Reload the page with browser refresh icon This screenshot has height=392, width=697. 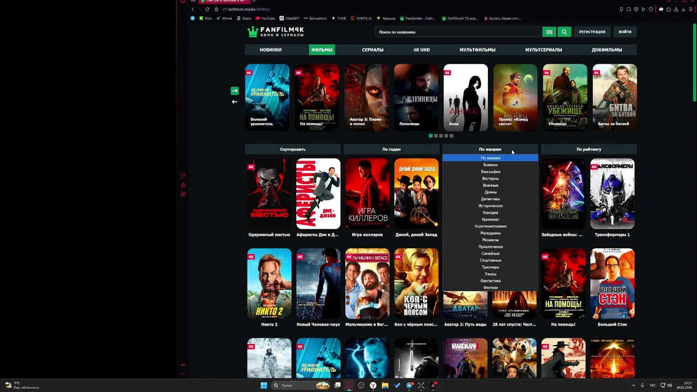pyautogui.click(x=207, y=9)
